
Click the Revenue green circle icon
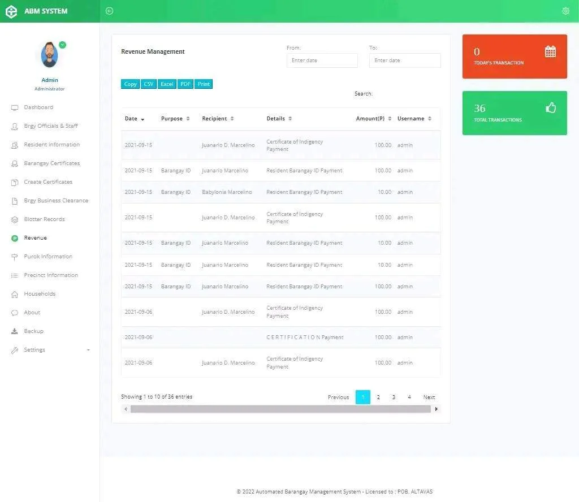(14, 238)
